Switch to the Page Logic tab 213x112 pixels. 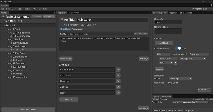coord(173,13)
